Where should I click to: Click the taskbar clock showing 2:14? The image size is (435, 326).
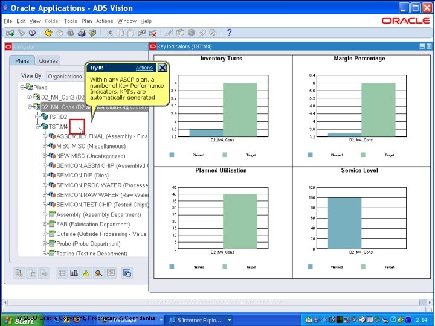click(x=422, y=320)
